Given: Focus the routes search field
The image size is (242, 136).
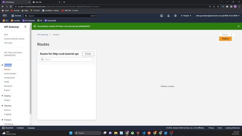Looking at the screenshot, I should (x=67, y=60).
